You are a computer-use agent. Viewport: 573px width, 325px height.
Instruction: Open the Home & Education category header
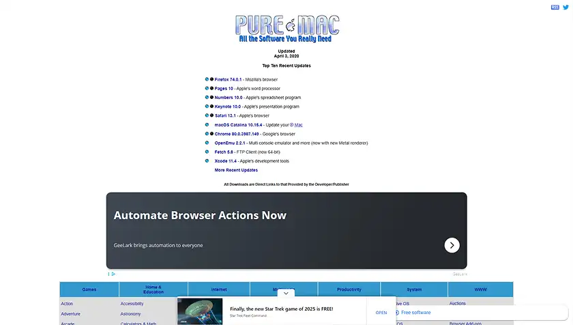coord(153,289)
